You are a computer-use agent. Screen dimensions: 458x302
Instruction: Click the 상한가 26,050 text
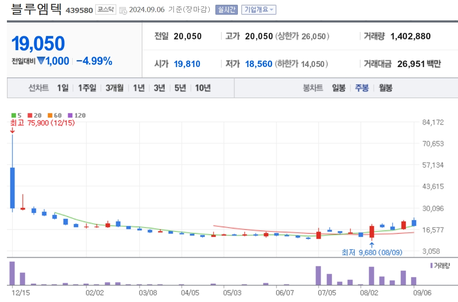pyautogui.click(x=303, y=36)
